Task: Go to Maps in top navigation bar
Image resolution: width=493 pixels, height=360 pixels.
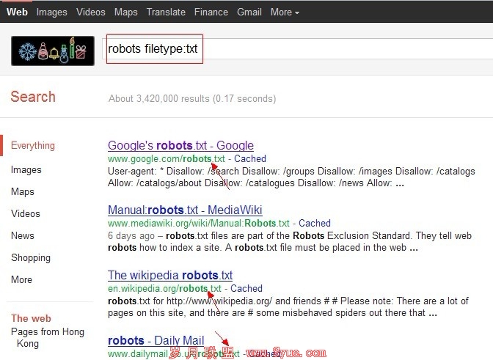Action: pyautogui.click(x=125, y=12)
